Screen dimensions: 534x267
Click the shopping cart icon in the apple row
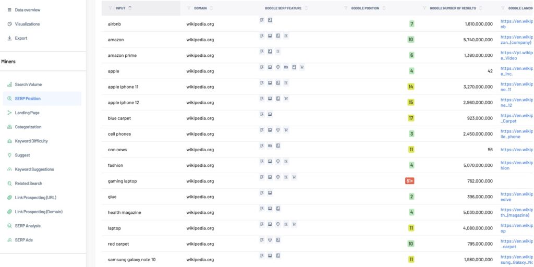click(x=302, y=67)
